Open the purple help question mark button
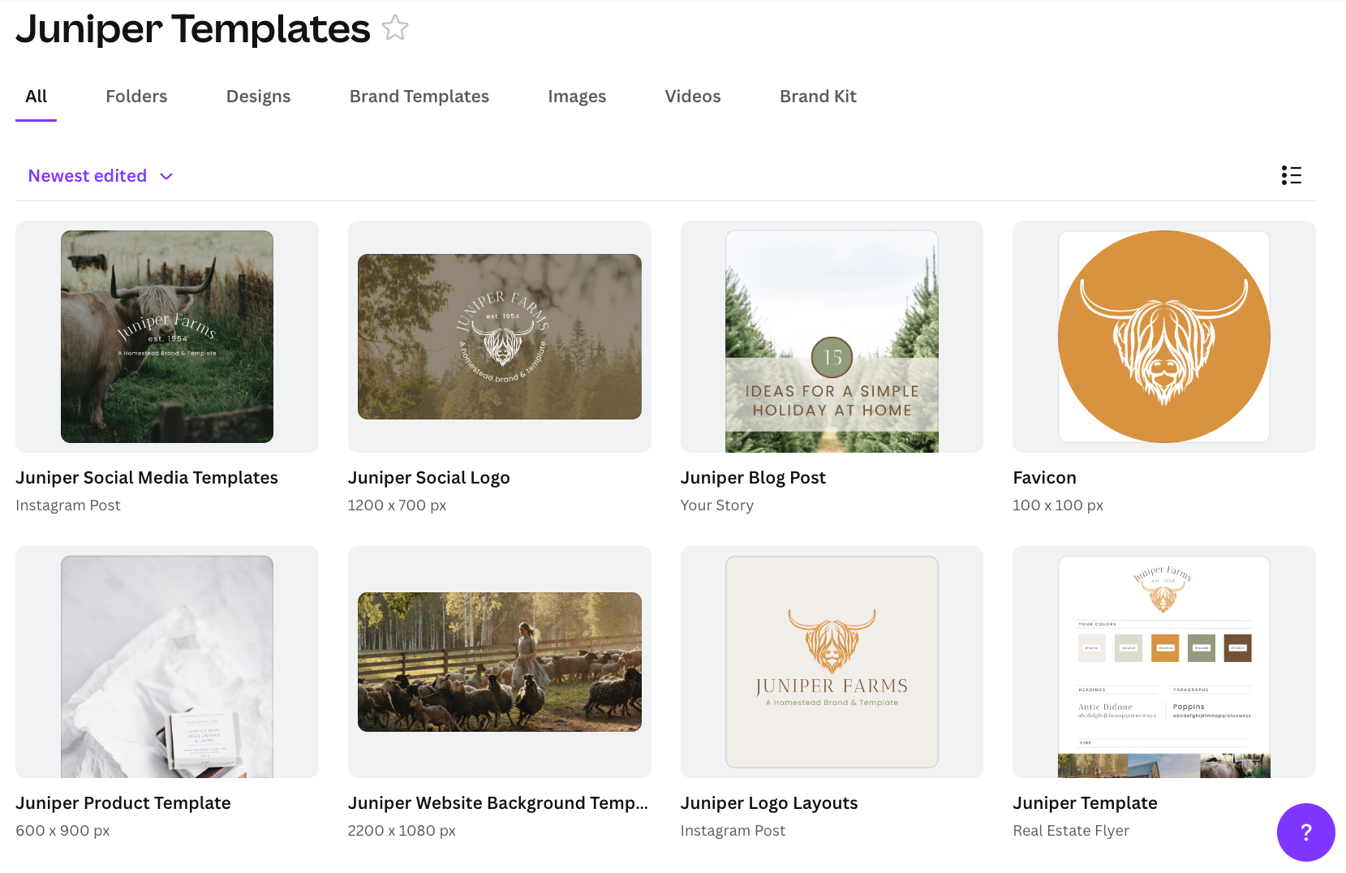This screenshot has width=1346, height=873. coord(1305,832)
